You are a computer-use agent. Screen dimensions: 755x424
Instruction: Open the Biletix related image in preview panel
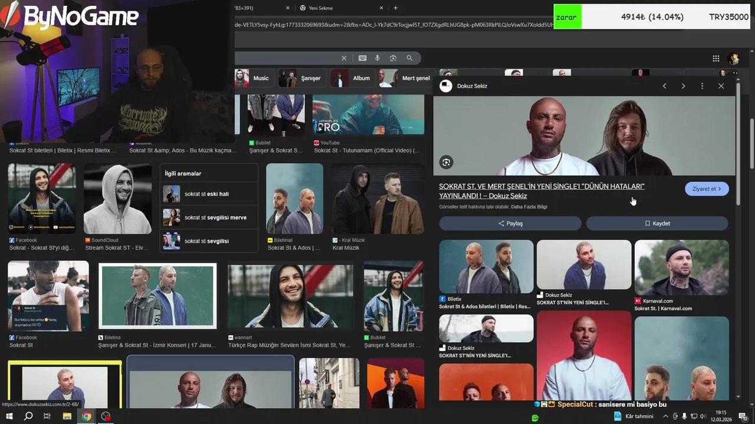point(486,266)
